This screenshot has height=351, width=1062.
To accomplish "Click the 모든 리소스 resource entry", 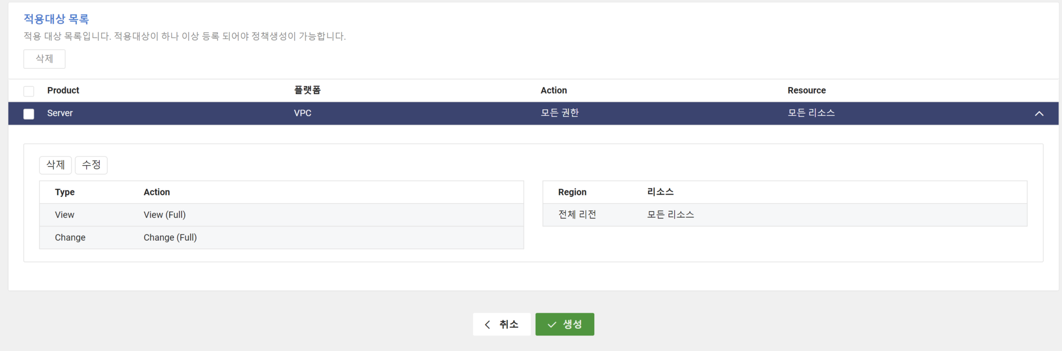I will 670,214.
